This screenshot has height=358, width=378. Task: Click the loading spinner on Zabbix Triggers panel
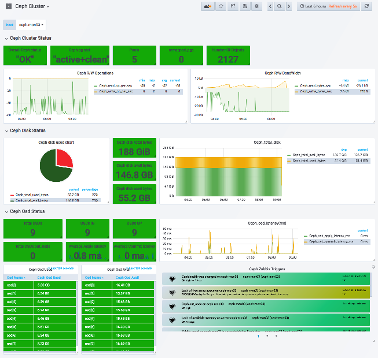tap(373, 267)
